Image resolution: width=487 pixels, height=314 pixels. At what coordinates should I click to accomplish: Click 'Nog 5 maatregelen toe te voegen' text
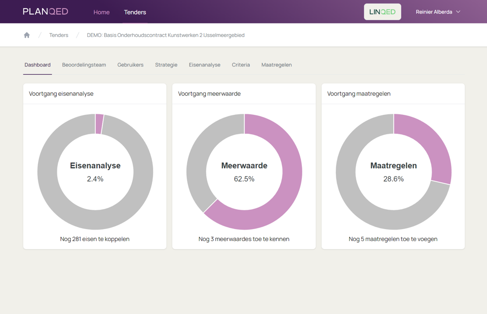tap(393, 239)
